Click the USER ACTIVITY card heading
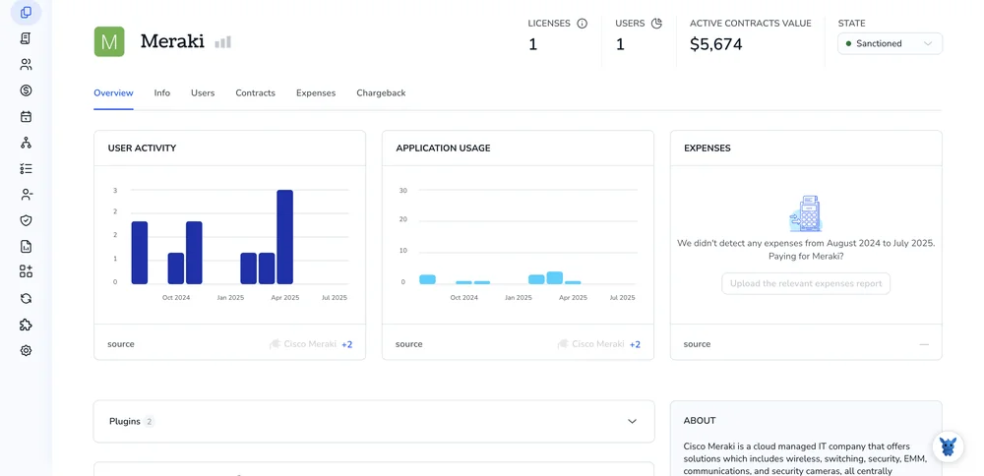This screenshot has height=476, width=984. [x=142, y=149]
